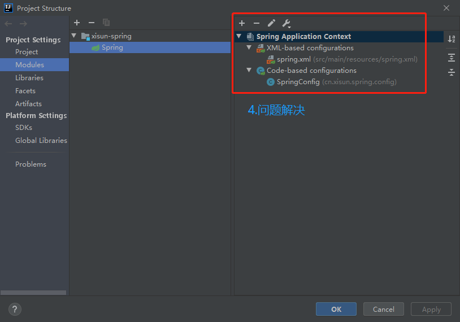Sort entries alphabetically icon
Viewport: 460px width, 322px height.
point(452,39)
